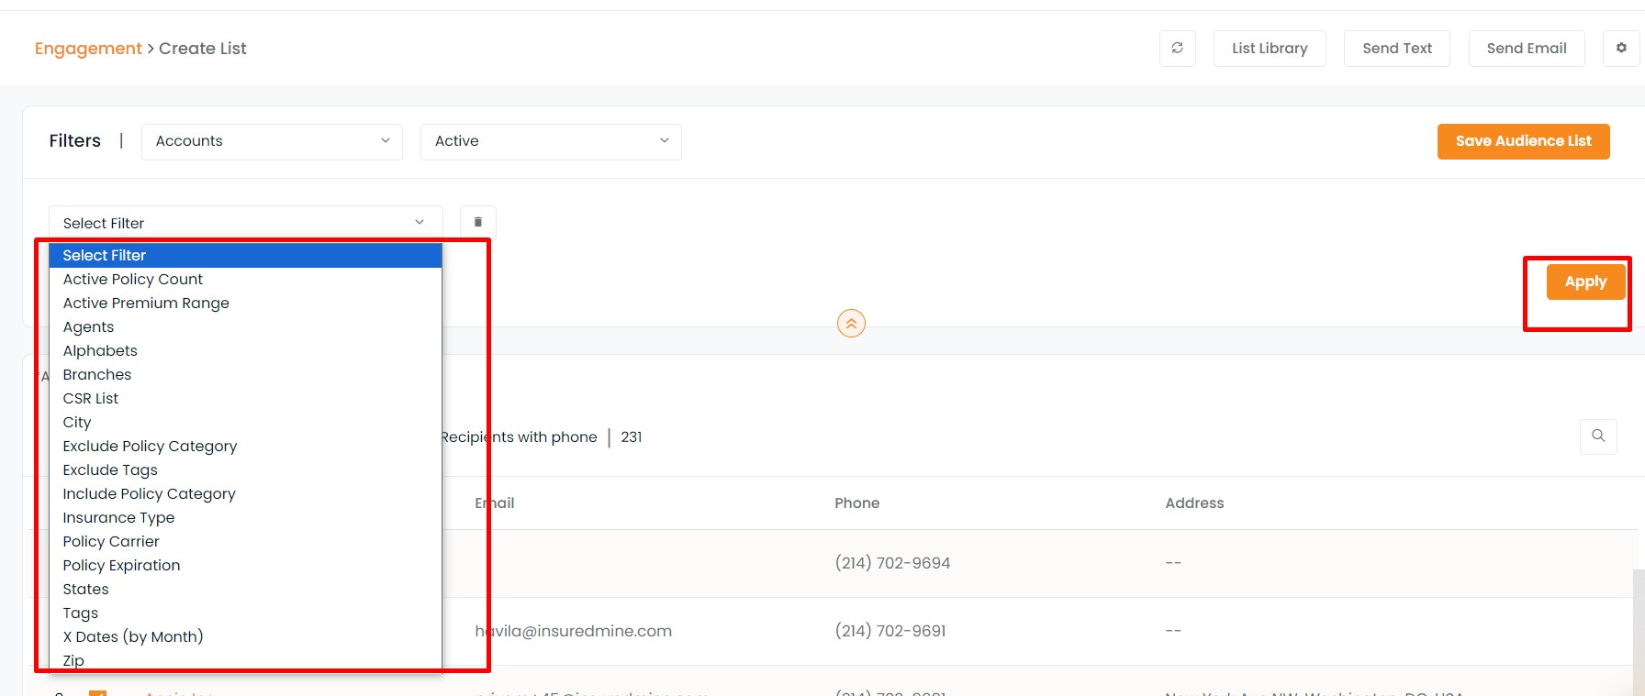Select Zip filter option
The height and width of the screenshot is (696, 1645).
point(245,660)
